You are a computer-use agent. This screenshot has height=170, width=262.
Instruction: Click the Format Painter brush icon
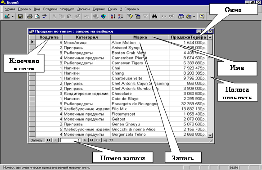pos(77,16)
